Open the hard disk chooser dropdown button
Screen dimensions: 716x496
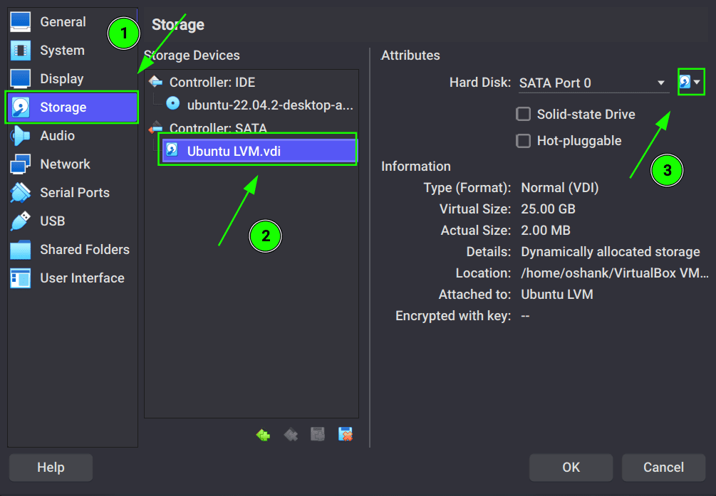coord(690,83)
